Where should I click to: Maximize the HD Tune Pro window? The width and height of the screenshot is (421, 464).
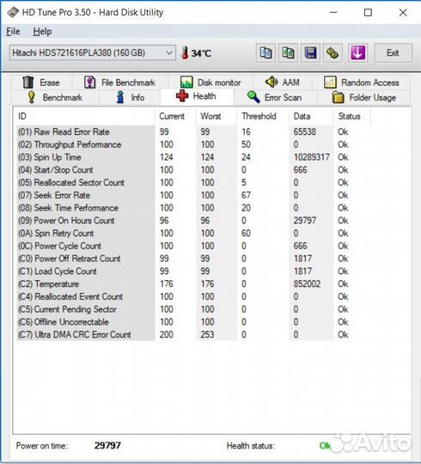(x=368, y=12)
